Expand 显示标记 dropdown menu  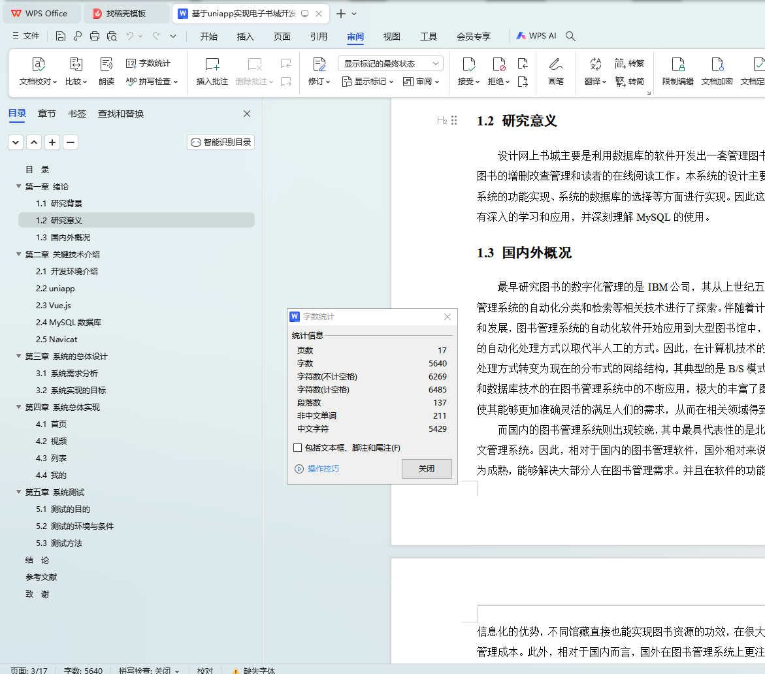pos(368,82)
